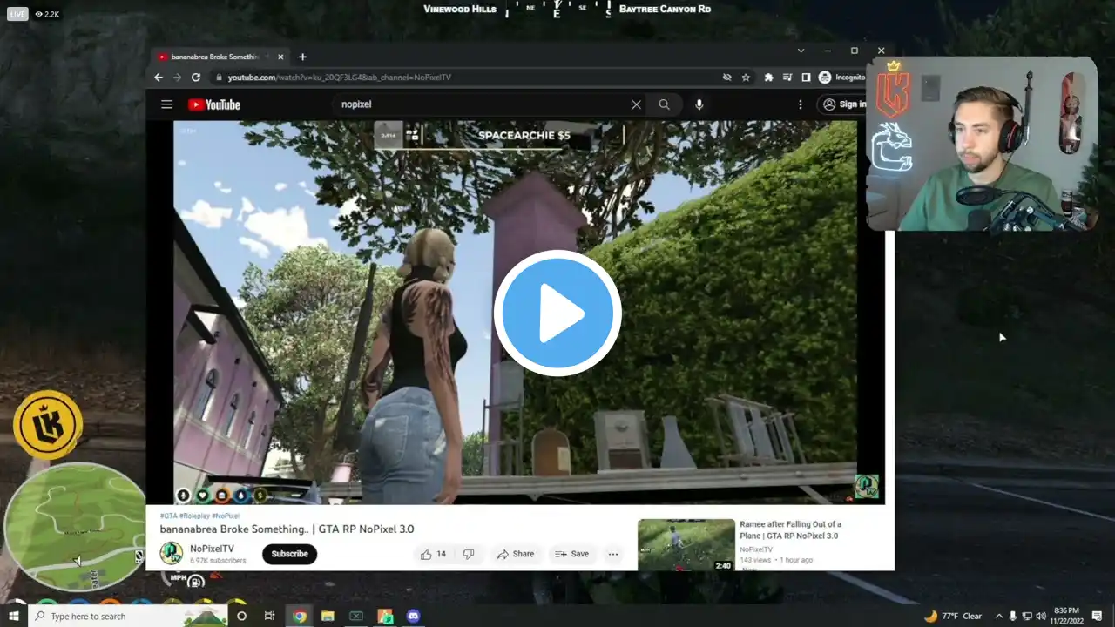
Task: Toggle the Chrome side panel icon
Action: coord(806,78)
